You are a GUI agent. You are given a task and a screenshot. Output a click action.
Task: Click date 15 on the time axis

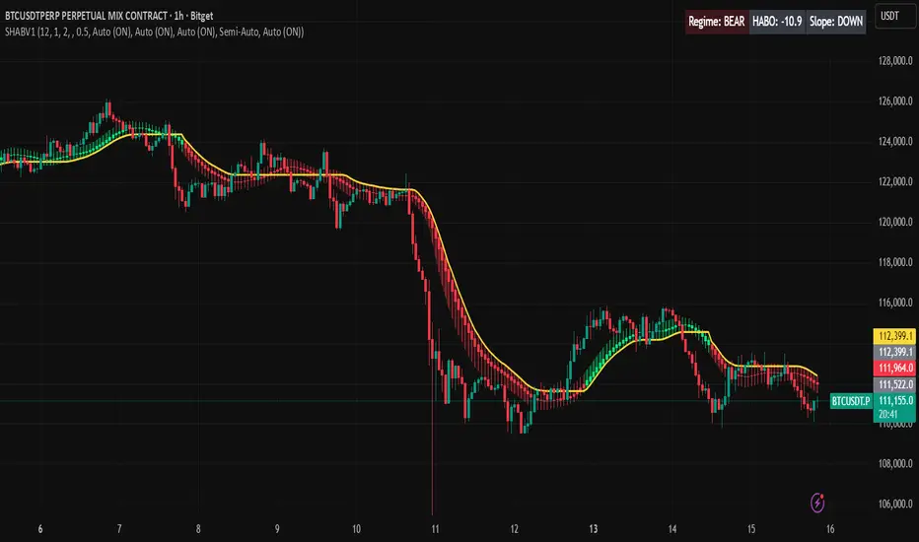[x=751, y=529]
